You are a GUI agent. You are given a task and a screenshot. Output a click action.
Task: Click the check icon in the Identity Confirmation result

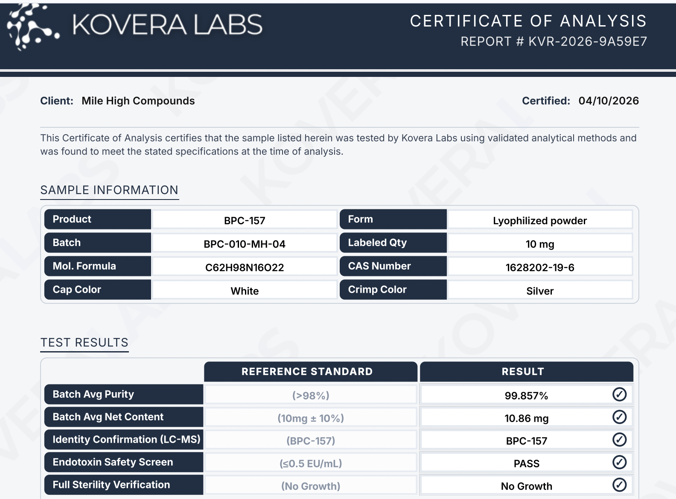[619, 440]
